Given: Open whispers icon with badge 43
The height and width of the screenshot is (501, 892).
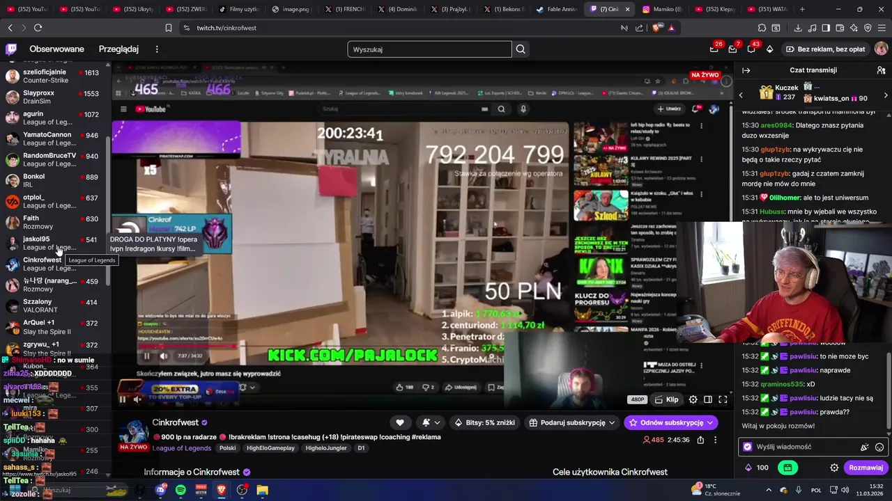Looking at the screenshot, I should coord(751,49).
